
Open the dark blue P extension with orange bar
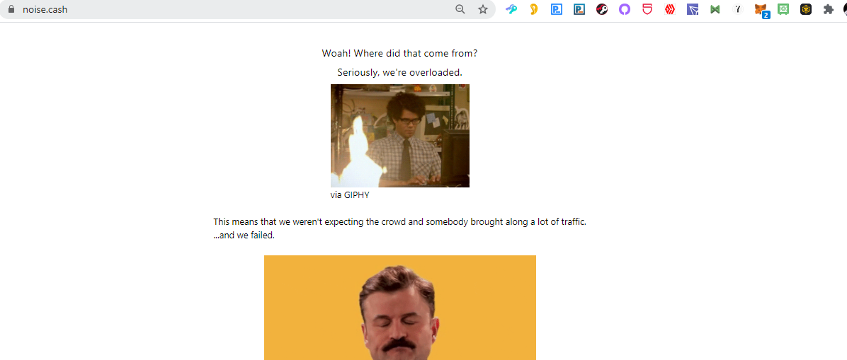[x=579, y=9]
